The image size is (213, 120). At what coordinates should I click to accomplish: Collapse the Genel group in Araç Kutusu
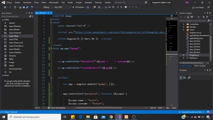pos(3,75)
